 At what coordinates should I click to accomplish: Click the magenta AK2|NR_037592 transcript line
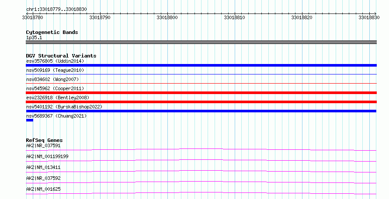201,182
